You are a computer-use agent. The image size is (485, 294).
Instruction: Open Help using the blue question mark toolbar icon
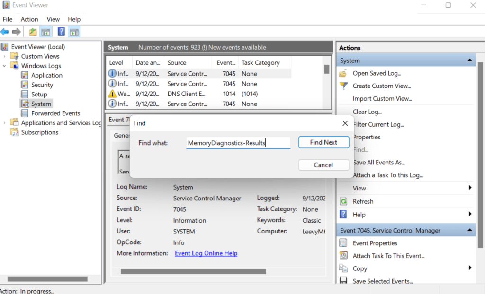(61, 31)
